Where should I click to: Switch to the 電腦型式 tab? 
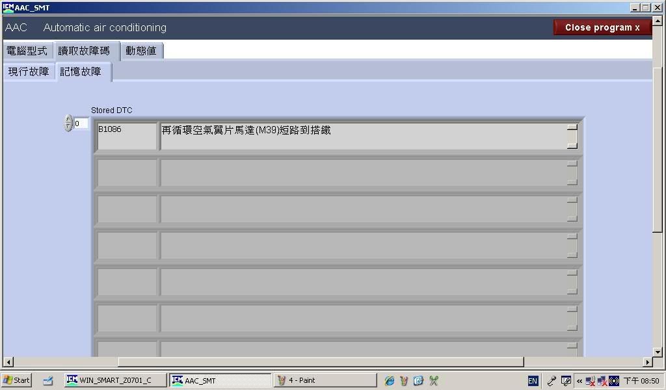pyautogui.click(x=27, y=51)
